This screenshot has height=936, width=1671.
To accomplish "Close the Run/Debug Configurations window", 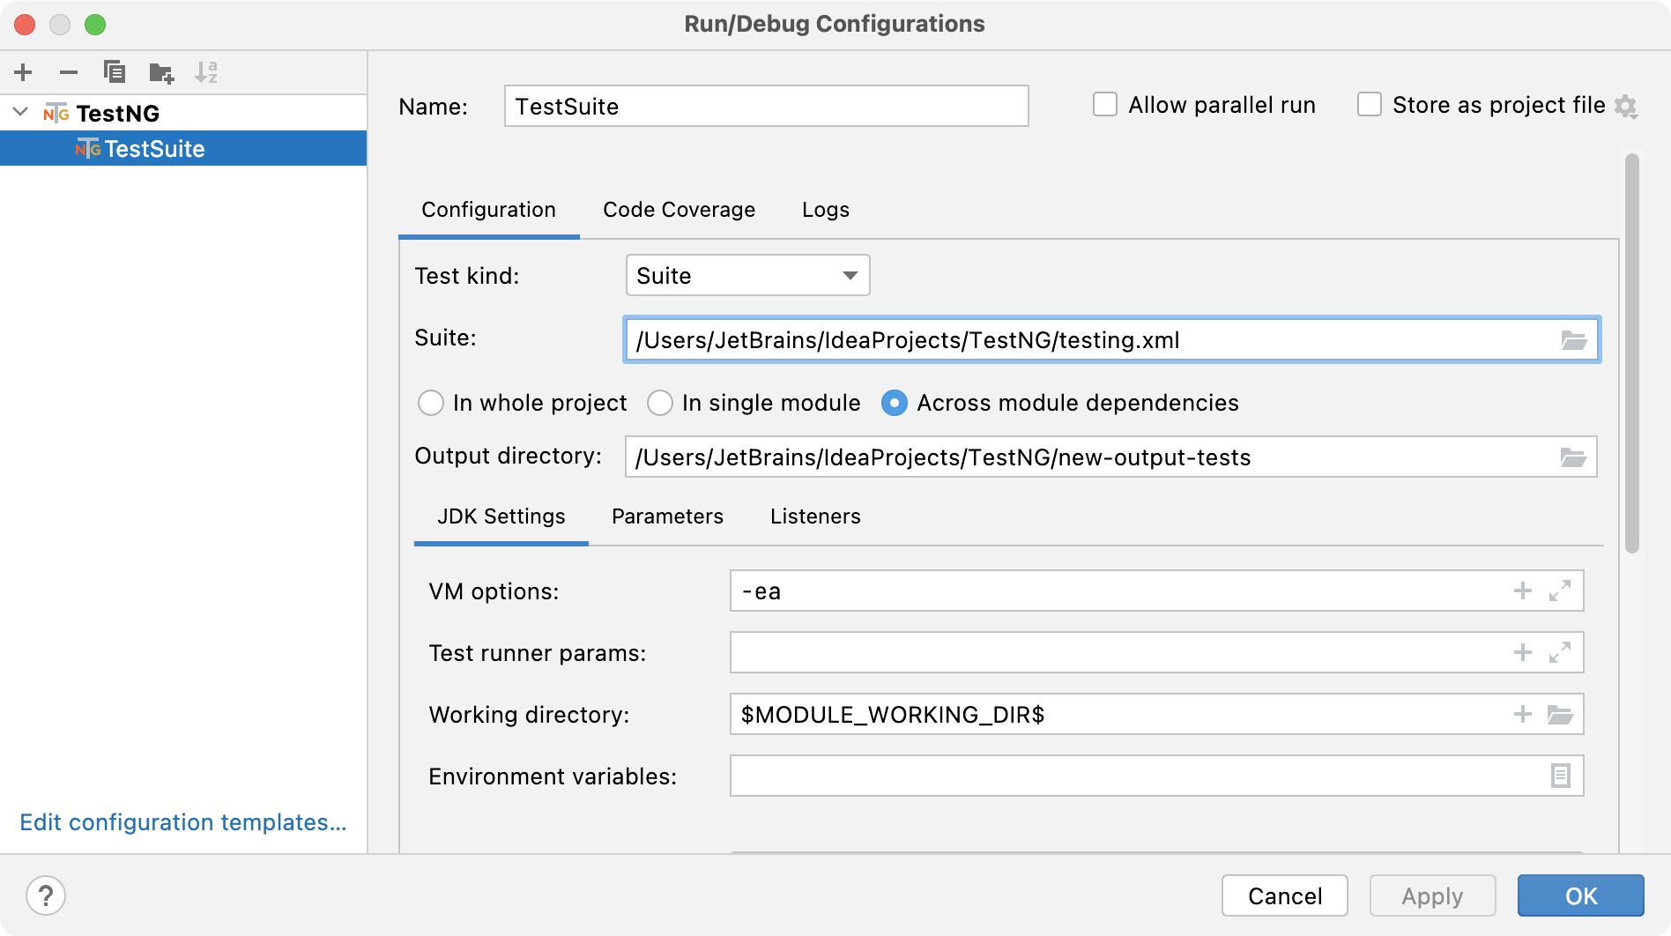I will [25, 25].
